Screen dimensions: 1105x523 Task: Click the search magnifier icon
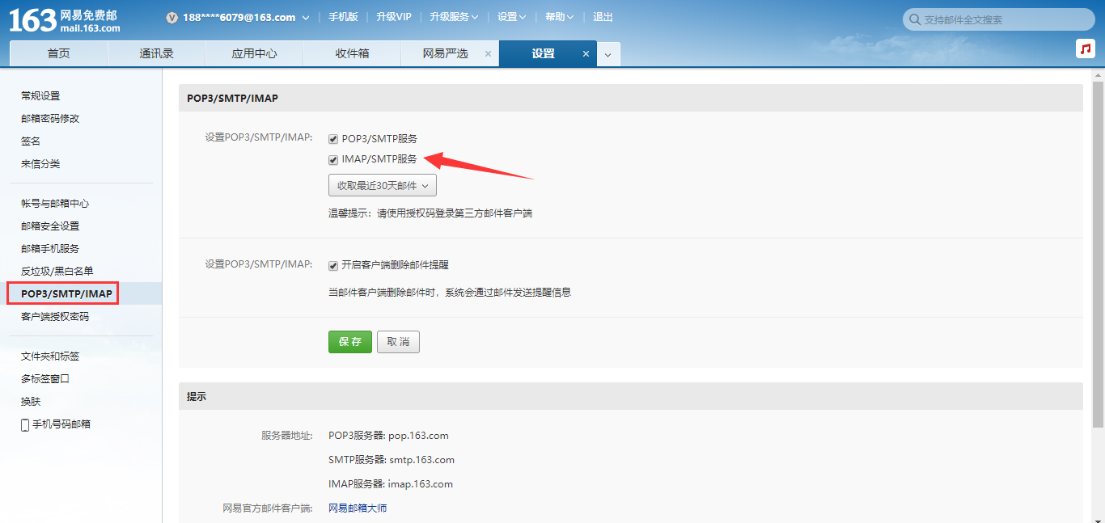coord(915,19)
